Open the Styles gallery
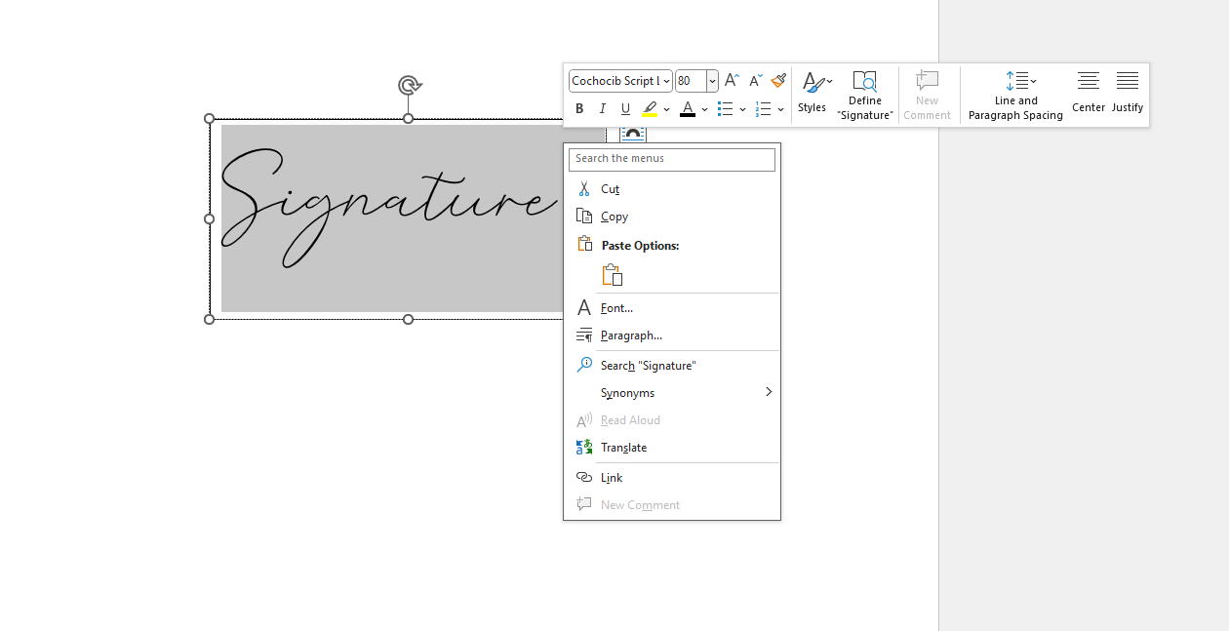The image size is (1229, 631). [814, 94]
